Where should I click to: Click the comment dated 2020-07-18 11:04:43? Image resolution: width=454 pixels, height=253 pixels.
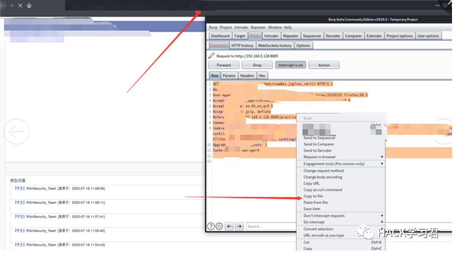pyautogui.click(x=59, y=245)
